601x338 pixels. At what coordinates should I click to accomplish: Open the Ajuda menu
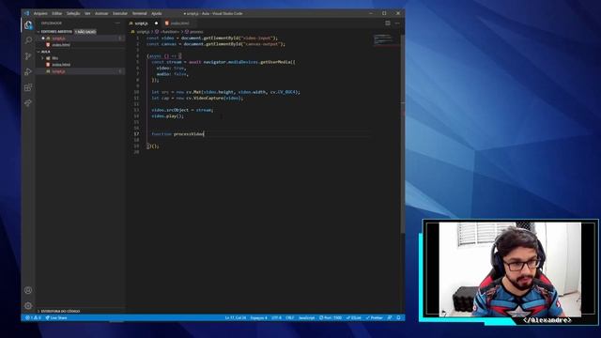pyautogui.click(x=157, y=13)
